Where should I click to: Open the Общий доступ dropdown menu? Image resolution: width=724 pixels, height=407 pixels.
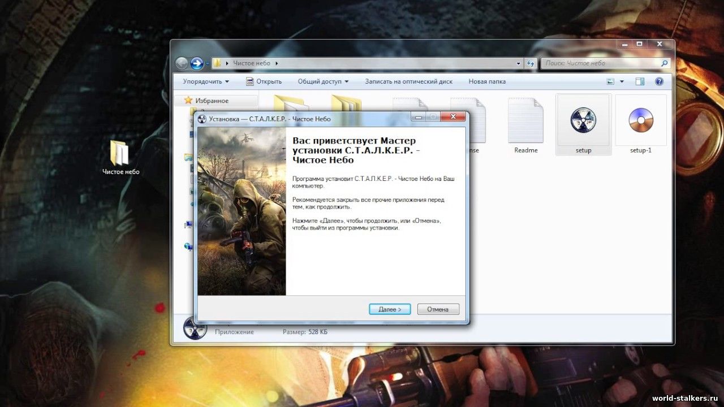(323, 81)
